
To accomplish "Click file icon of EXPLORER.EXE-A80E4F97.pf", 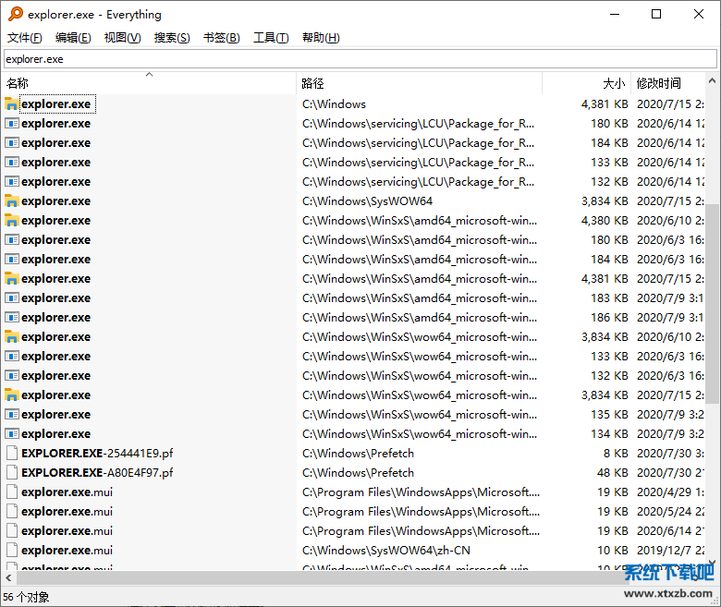I will (12, 473).
